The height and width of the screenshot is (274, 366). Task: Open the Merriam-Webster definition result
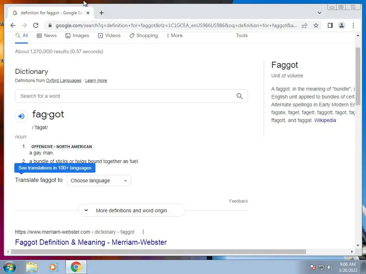(91, 242)
